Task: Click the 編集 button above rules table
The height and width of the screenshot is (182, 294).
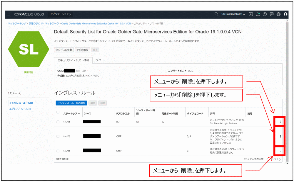Action: tap(93, 103)
